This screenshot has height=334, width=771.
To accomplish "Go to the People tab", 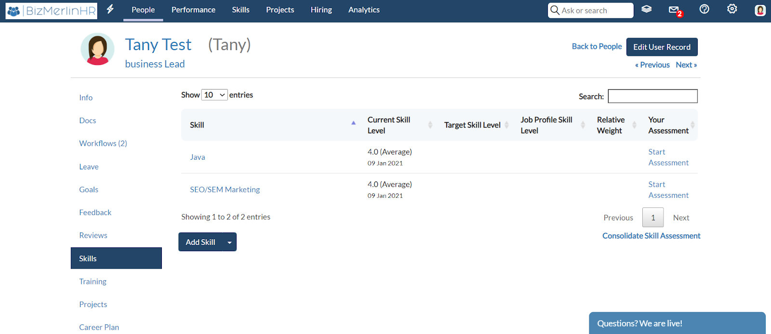I will pyautogui.click(x=143, y=10).
